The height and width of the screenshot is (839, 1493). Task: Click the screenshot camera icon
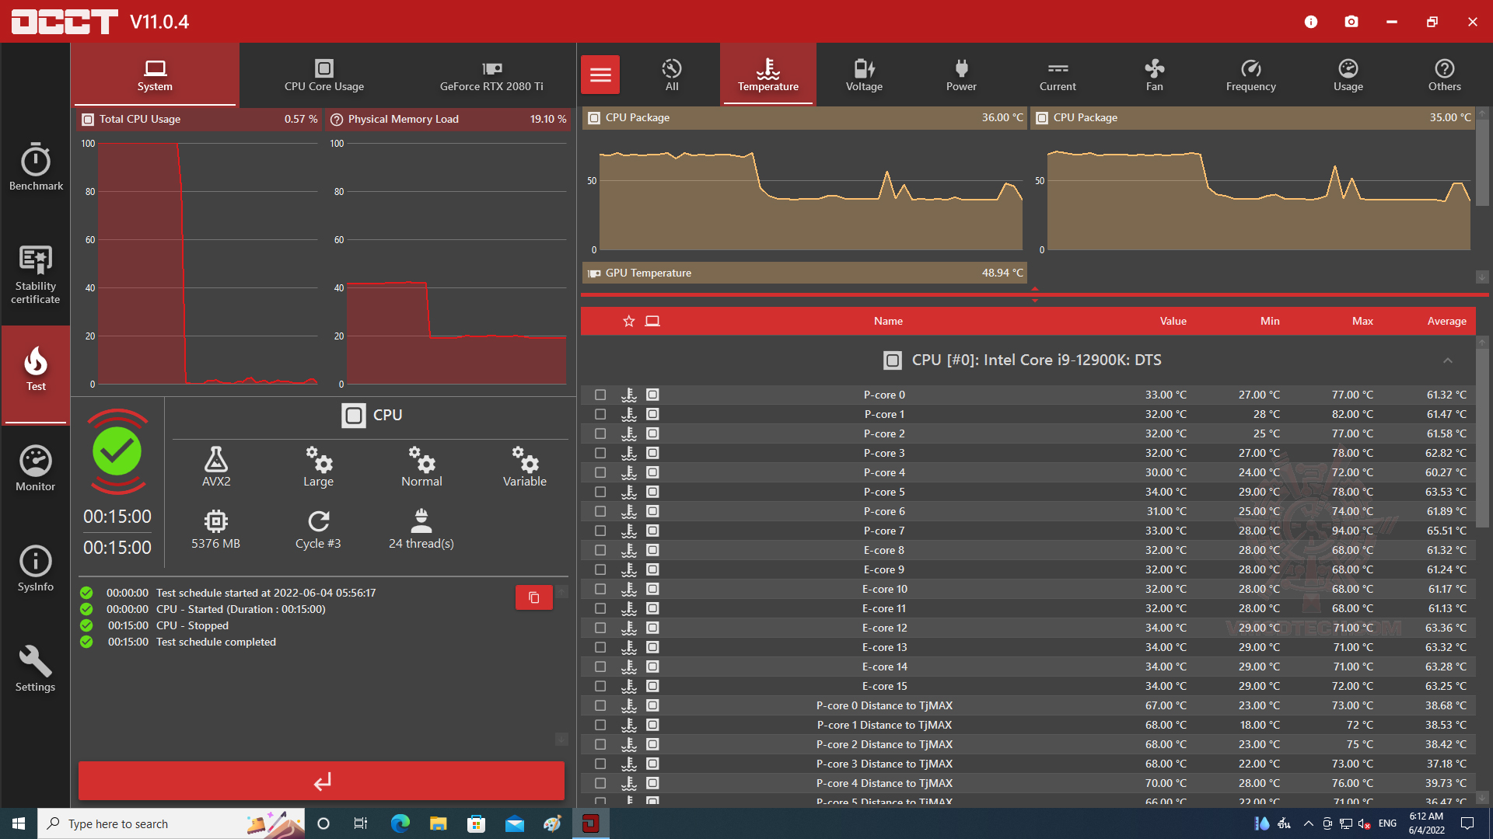tap(1351, 22)
